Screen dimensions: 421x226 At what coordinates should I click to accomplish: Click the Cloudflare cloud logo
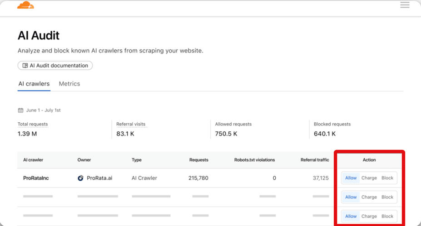click(x=26, y=5)
